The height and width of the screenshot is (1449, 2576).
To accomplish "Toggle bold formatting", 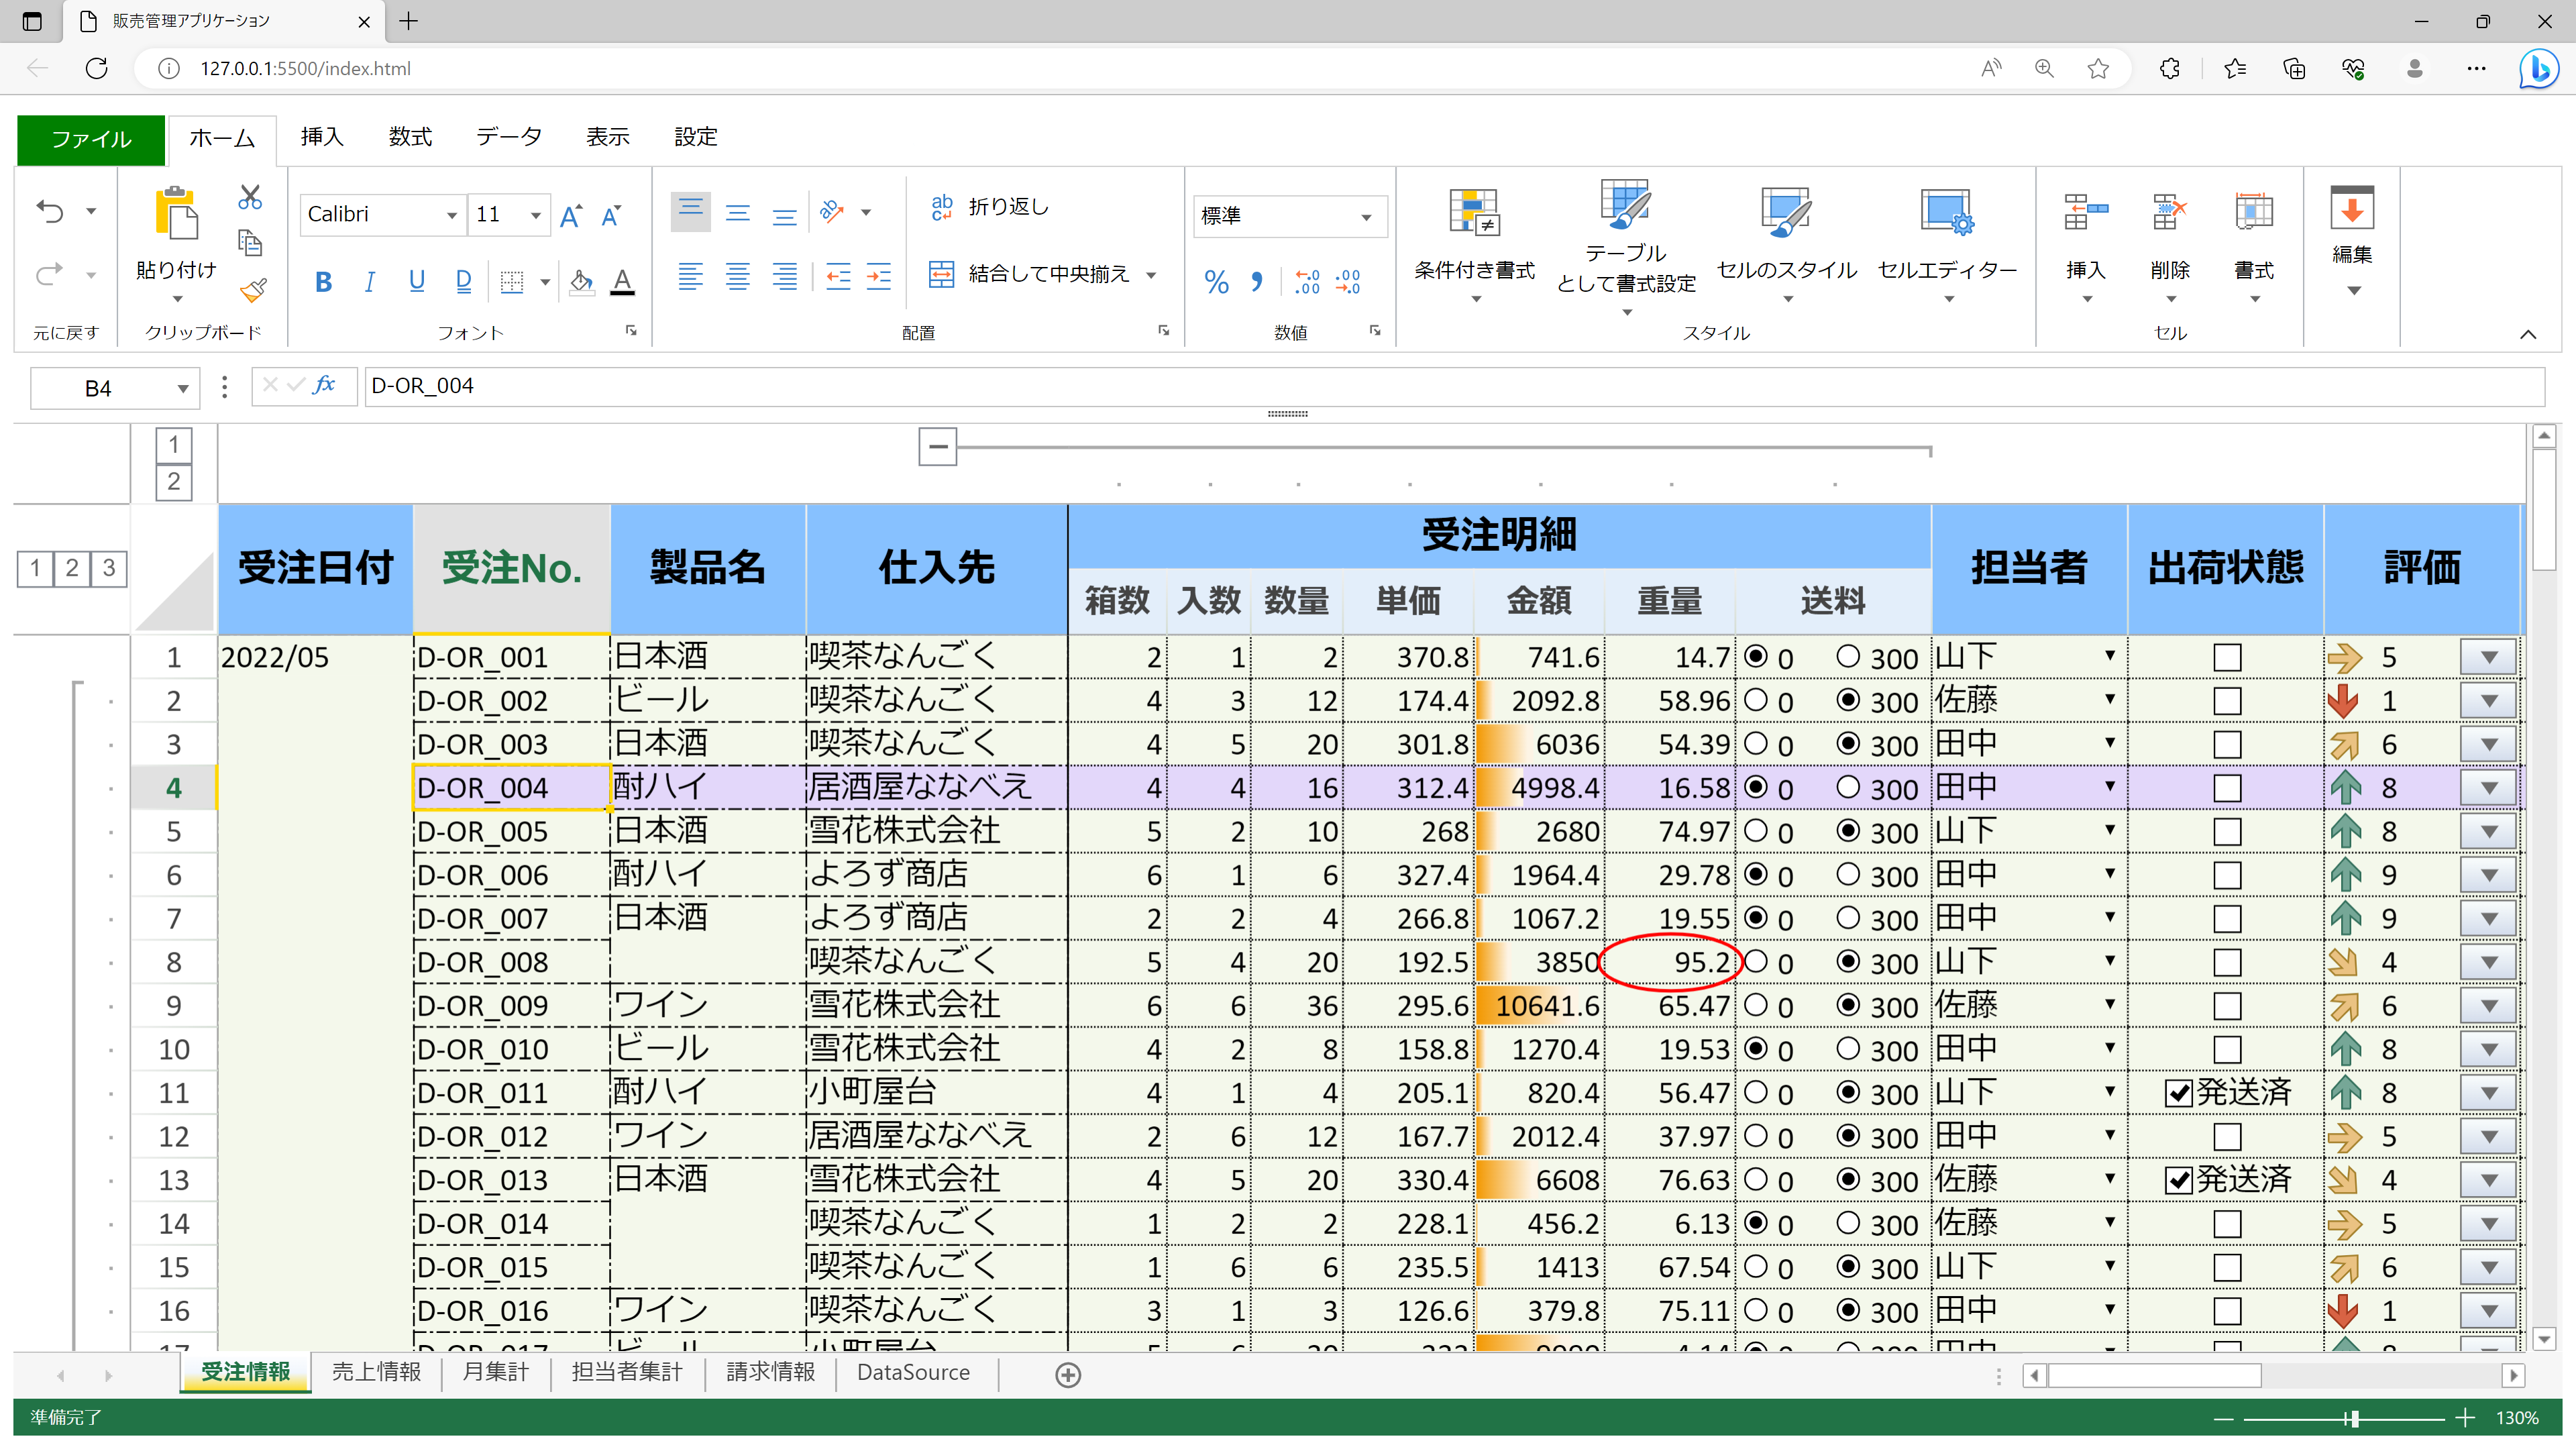I will coord(323,282).
